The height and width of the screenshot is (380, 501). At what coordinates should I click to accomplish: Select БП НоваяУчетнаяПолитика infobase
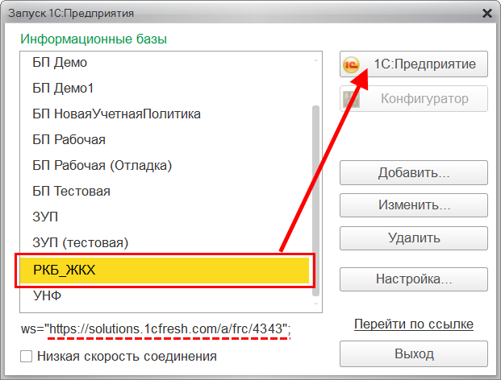166,114
